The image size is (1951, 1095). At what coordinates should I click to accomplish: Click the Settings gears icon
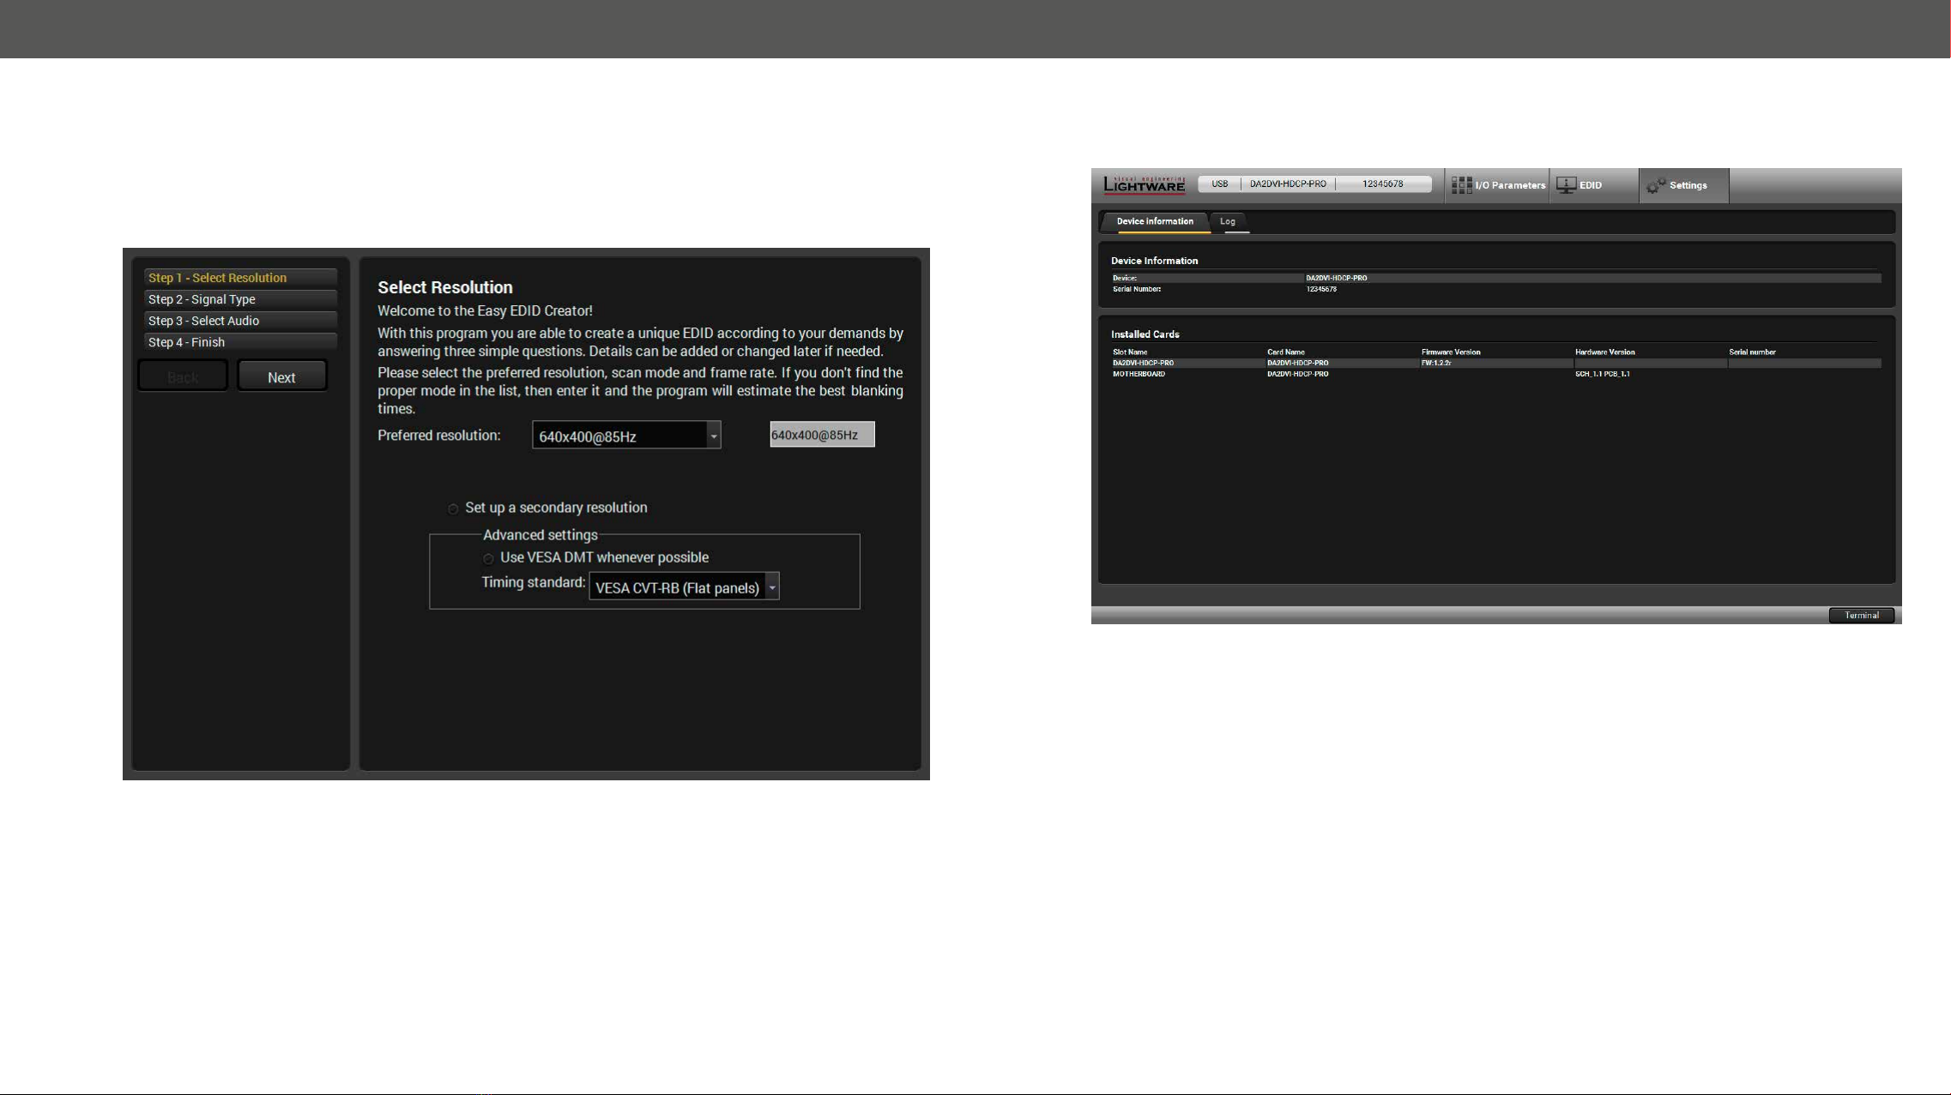1656,185
